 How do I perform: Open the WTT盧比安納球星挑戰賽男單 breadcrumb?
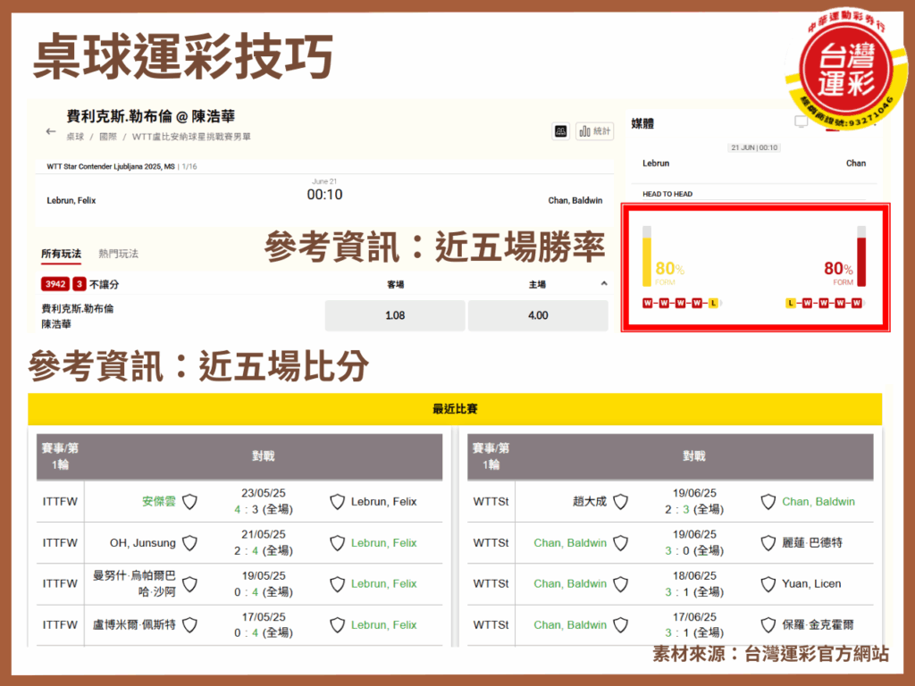(191, 137)
